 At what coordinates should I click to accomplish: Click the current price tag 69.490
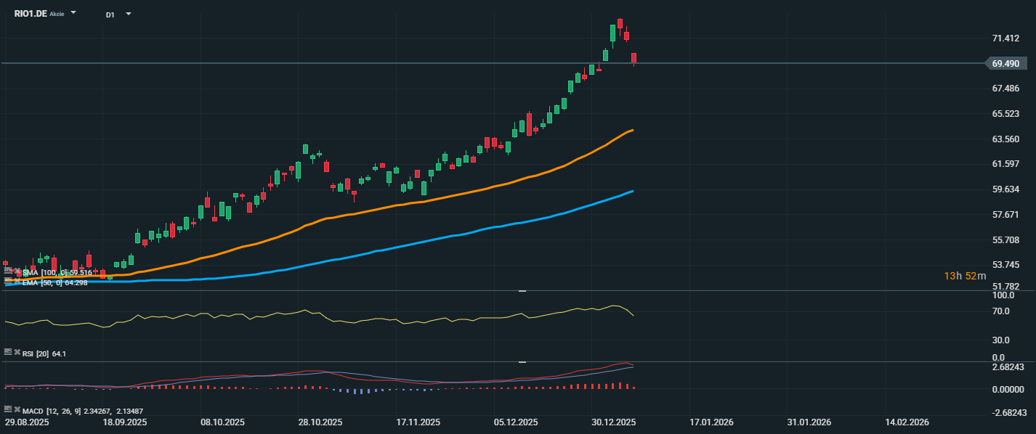click(x=1006, y=64)
